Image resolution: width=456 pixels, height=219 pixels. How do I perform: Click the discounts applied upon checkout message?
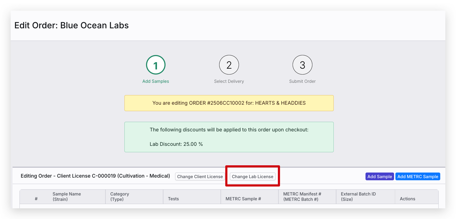click(x=229, y=130)
